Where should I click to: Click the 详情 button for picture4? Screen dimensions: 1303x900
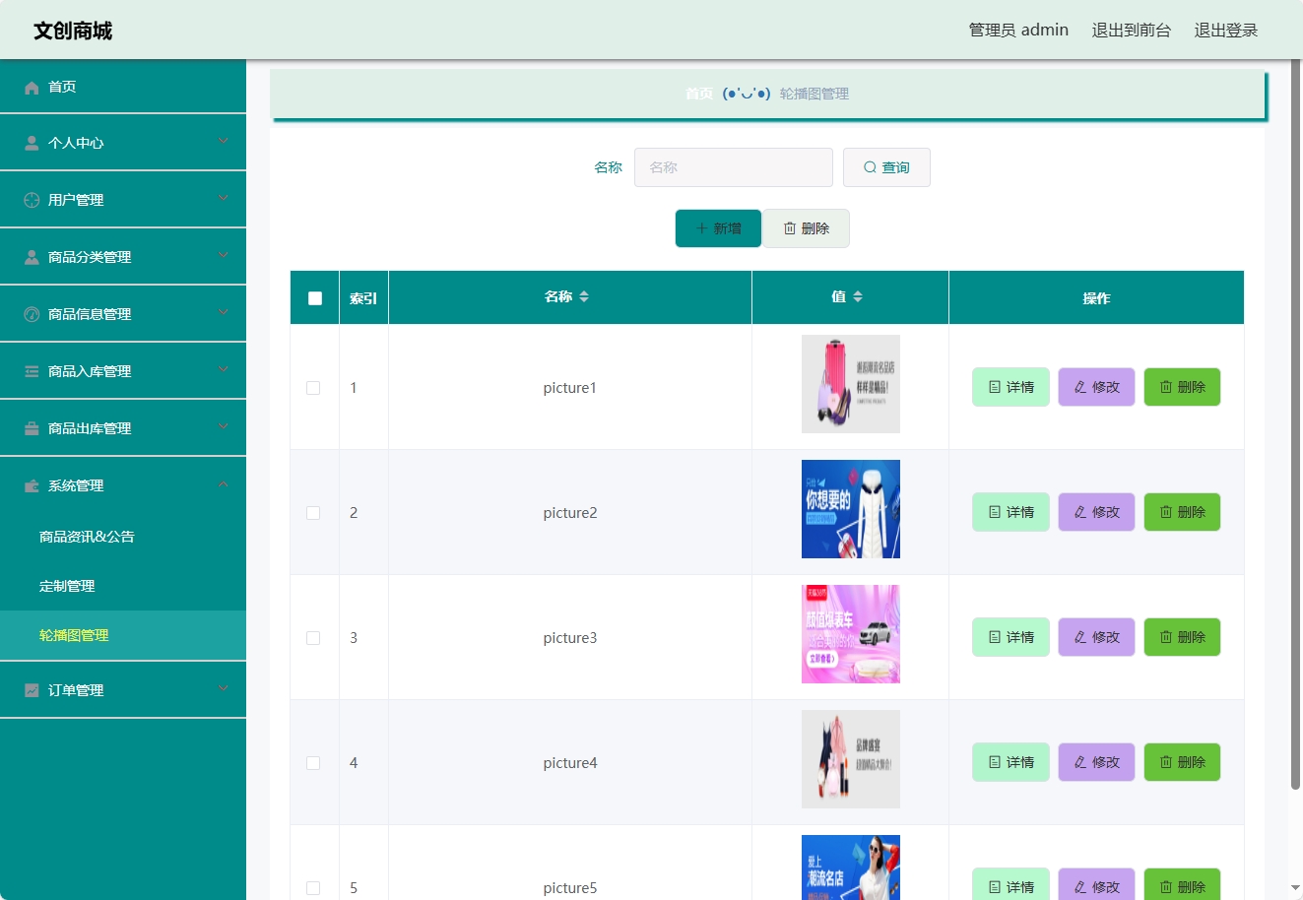point(1010,762)
